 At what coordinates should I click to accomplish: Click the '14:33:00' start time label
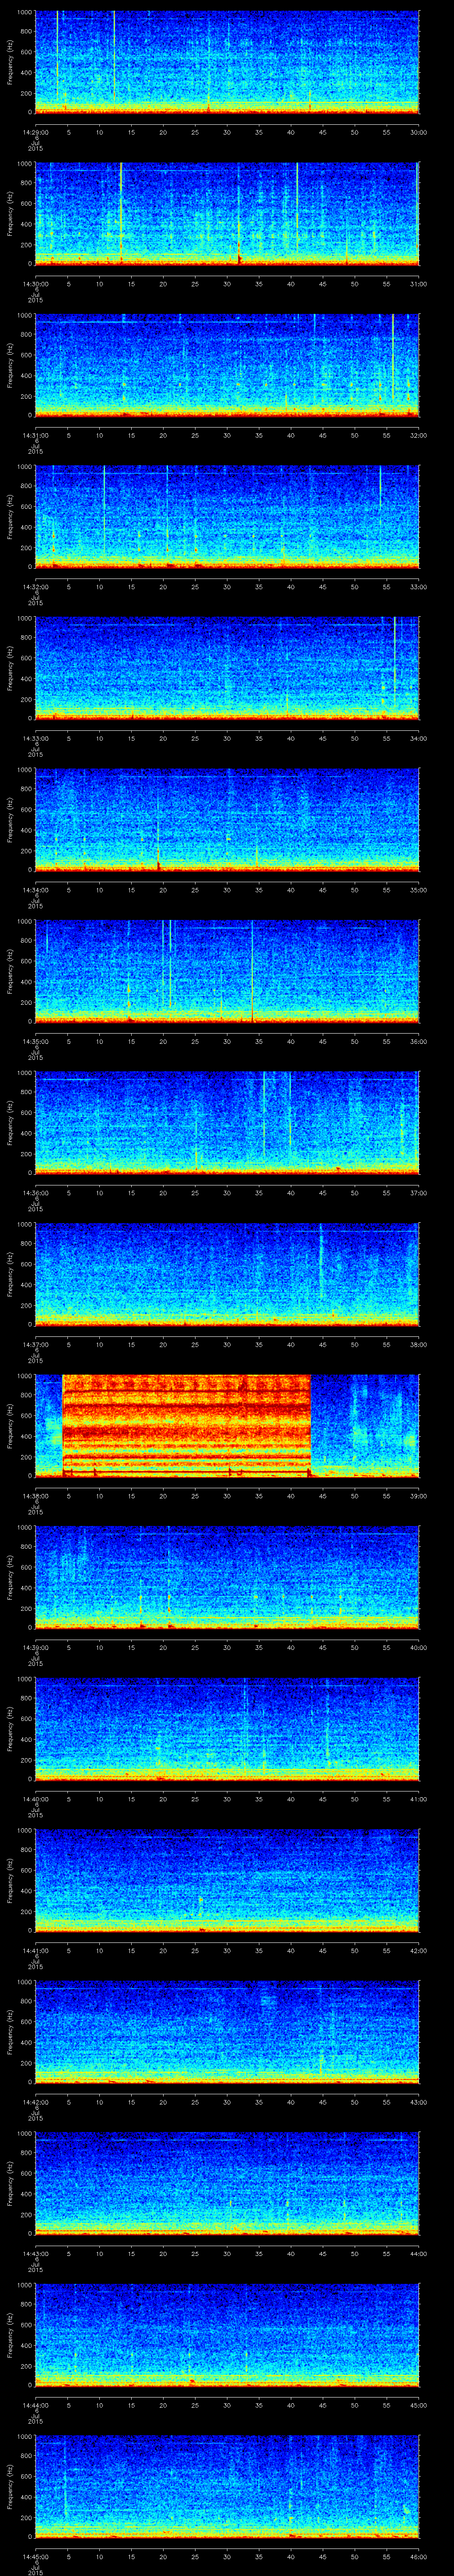(x=35, y=738)
